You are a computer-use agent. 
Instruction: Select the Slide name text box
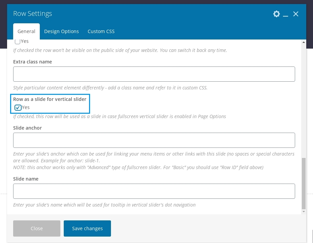(154, 191)
